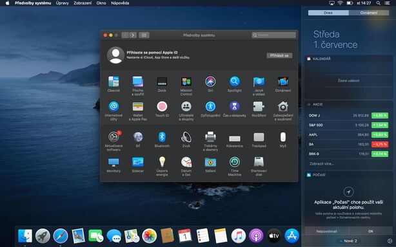
Task: Switch to the Oznámení tab
Action: (369, 13)
